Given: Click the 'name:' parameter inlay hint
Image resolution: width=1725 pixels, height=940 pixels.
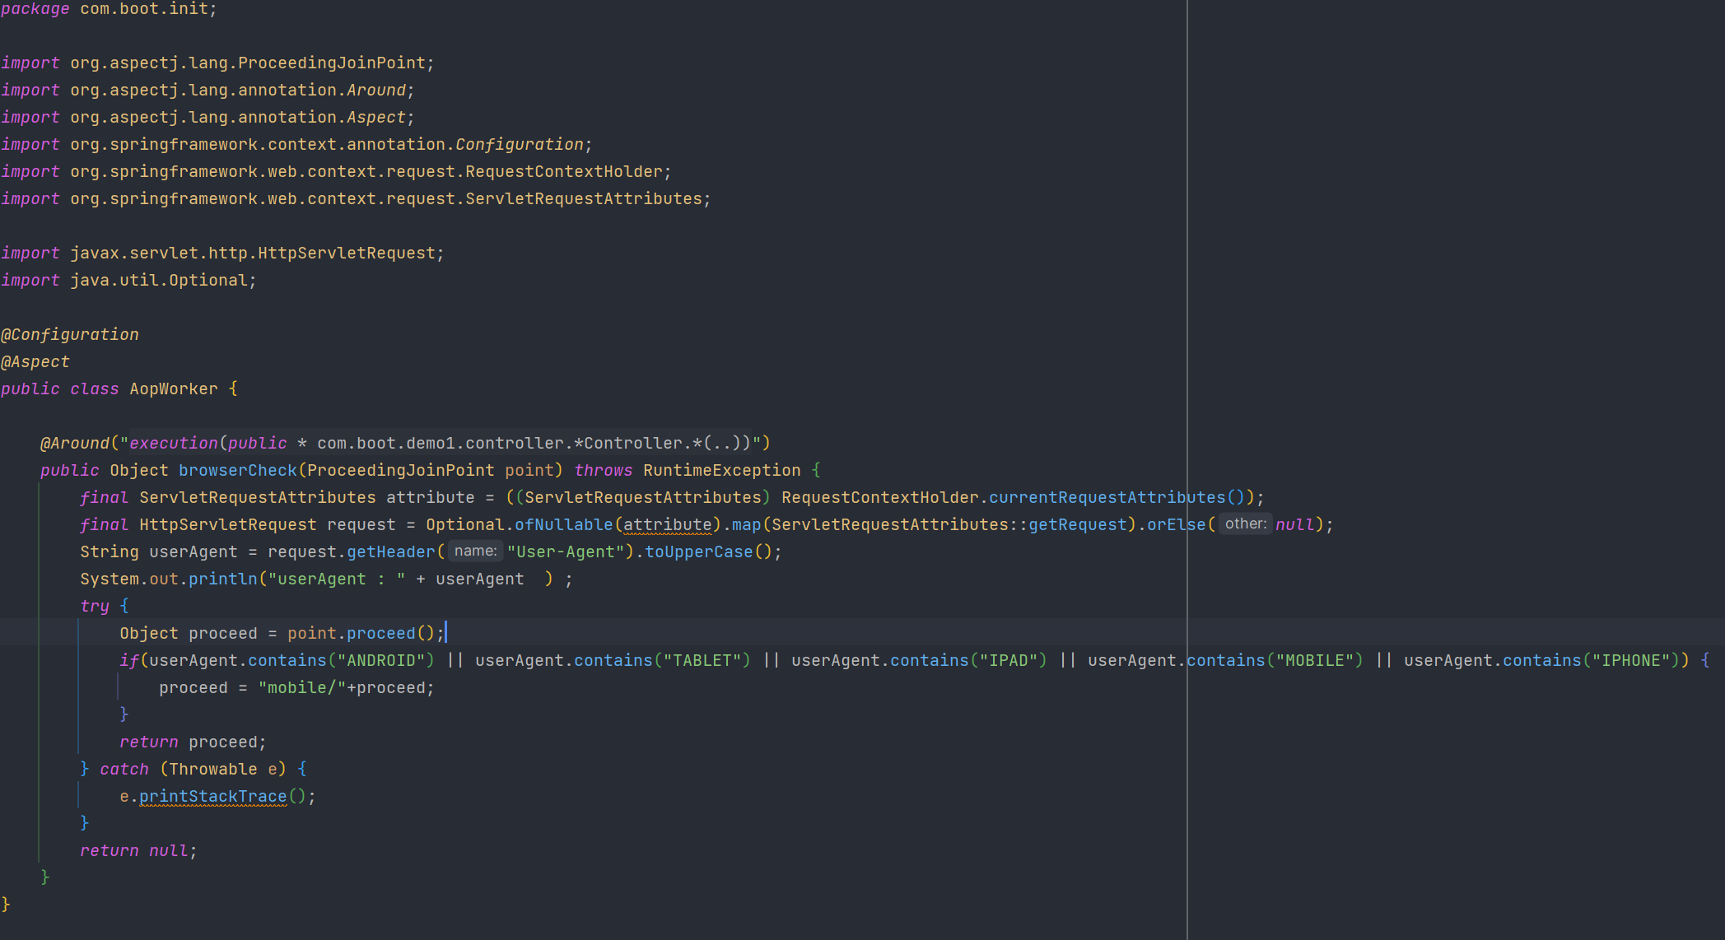Looking at the screenshot, I should [x=475, y=551].
